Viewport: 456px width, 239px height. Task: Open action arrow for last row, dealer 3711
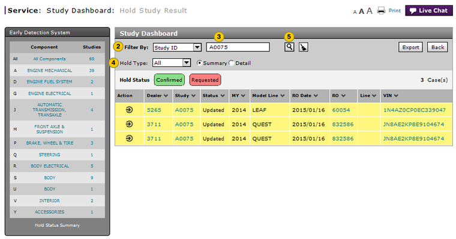coord(129,138)
